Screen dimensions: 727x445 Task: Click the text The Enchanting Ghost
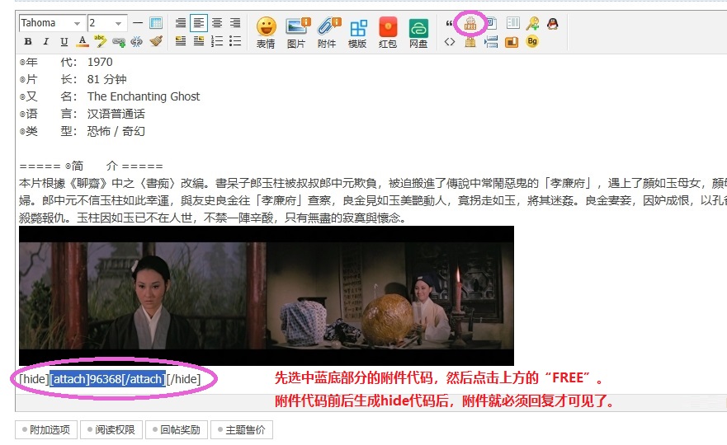[x=144, y=96]
